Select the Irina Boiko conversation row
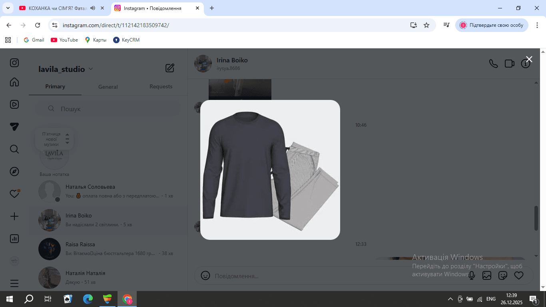 click(x=108, y=220)
